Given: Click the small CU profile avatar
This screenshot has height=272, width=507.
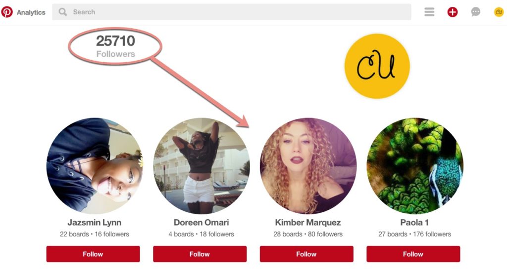Looking at the screenshot, I should click(x=499, y=12).
